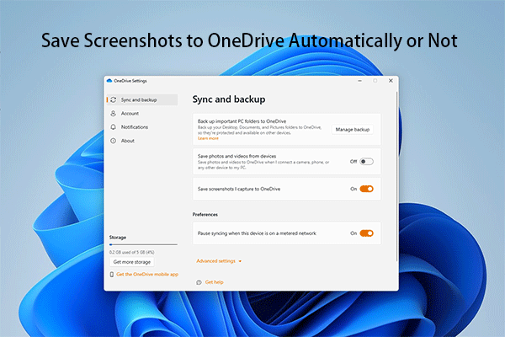Open Get the OneDrive mobile app link

[147, 275]
